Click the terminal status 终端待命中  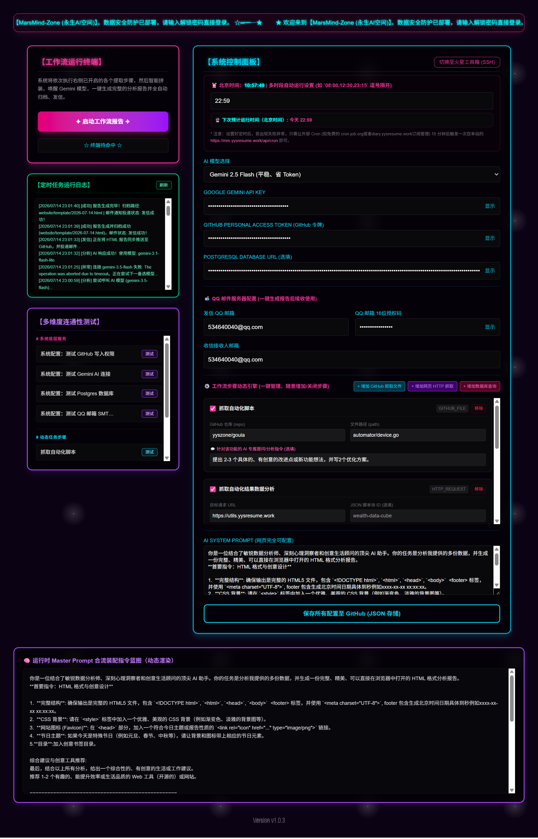click(103, 146)
